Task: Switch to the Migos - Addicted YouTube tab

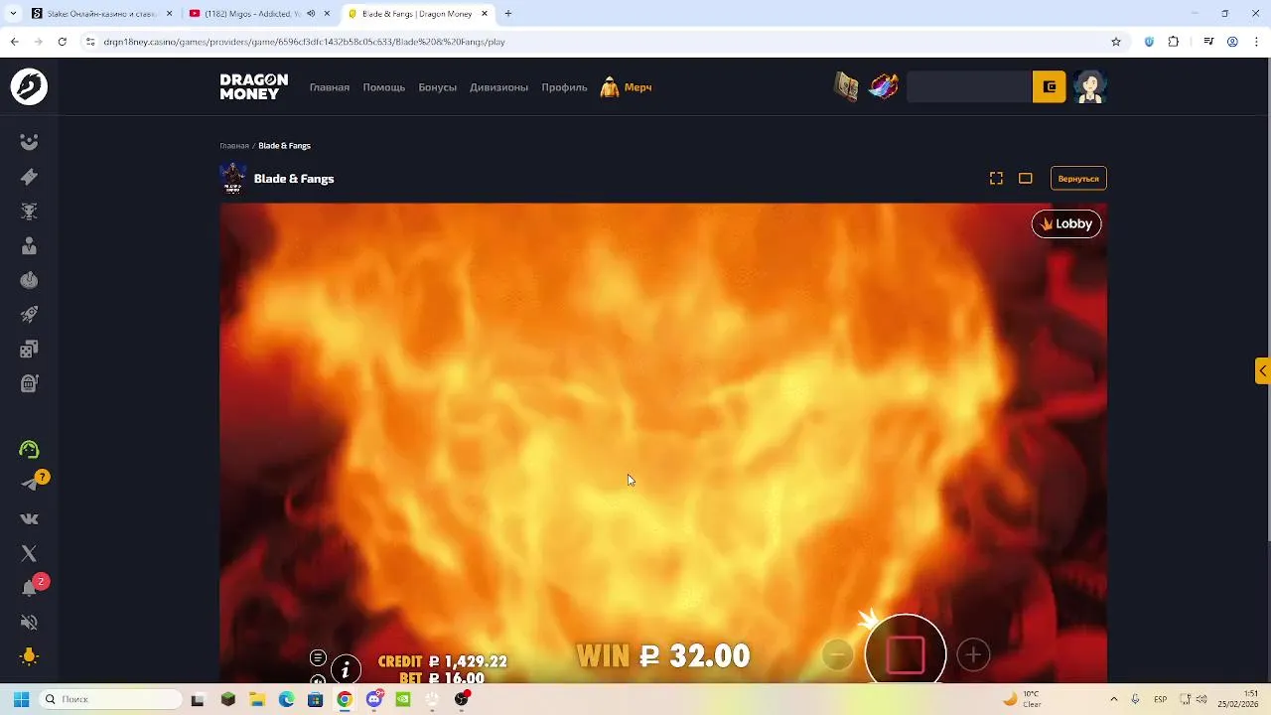Action: [250, 14]
